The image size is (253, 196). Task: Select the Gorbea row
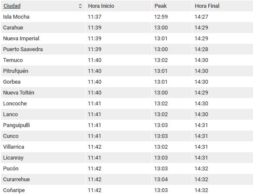[x=127, y=82]
